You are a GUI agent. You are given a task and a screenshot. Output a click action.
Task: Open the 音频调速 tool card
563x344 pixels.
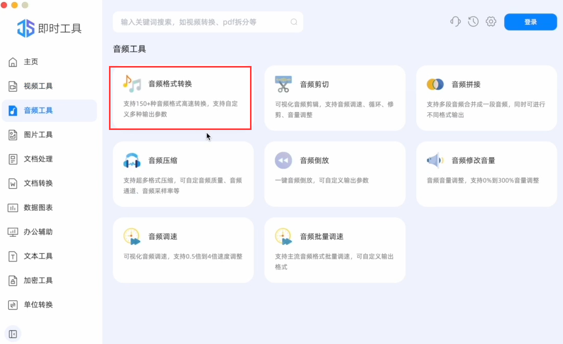(x=183, y=250)
